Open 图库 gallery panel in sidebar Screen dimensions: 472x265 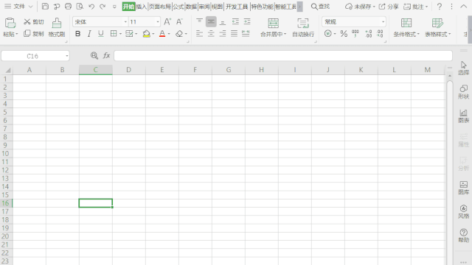(x=464, y=188)
